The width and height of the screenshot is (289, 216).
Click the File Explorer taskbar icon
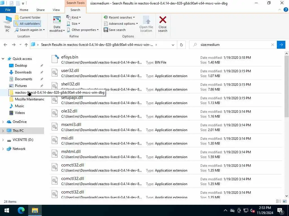[35, 210]
